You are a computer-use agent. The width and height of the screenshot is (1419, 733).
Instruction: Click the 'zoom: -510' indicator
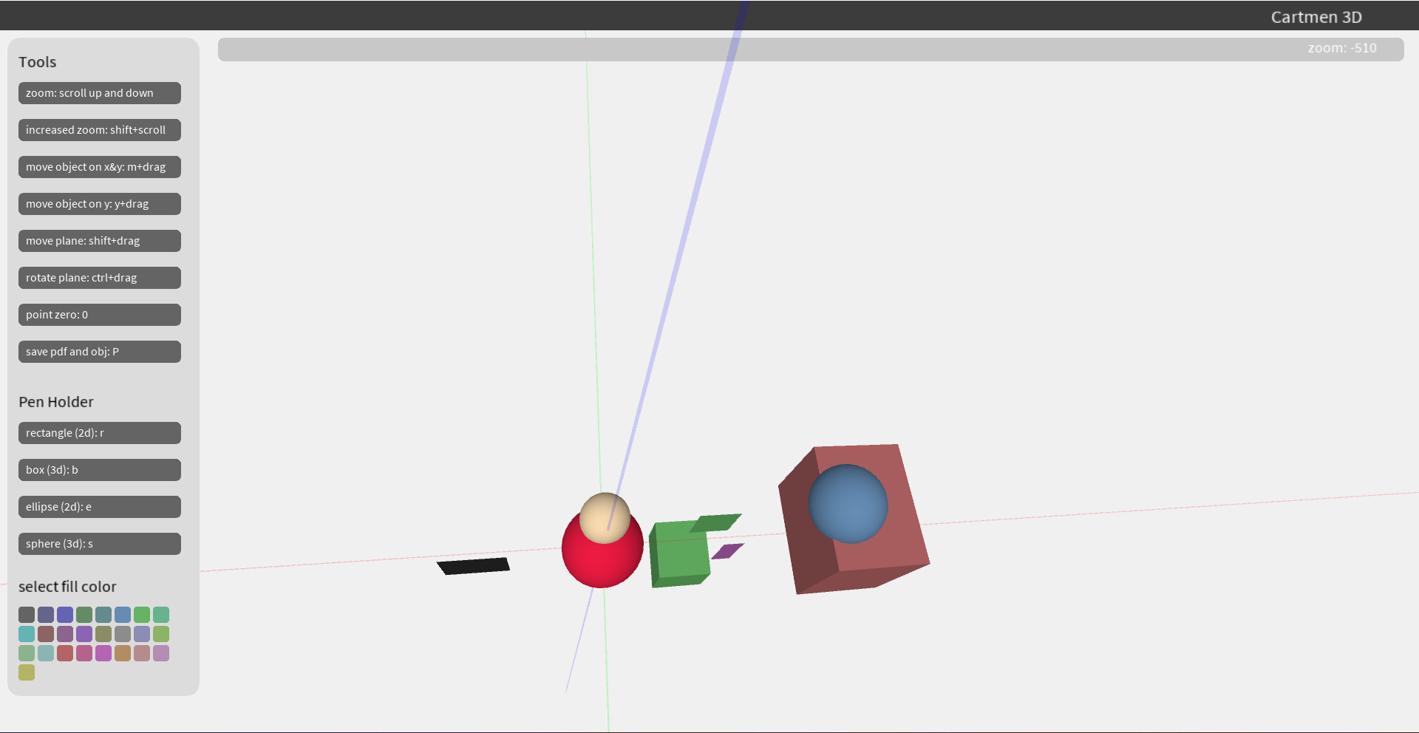coord(1343,47)
